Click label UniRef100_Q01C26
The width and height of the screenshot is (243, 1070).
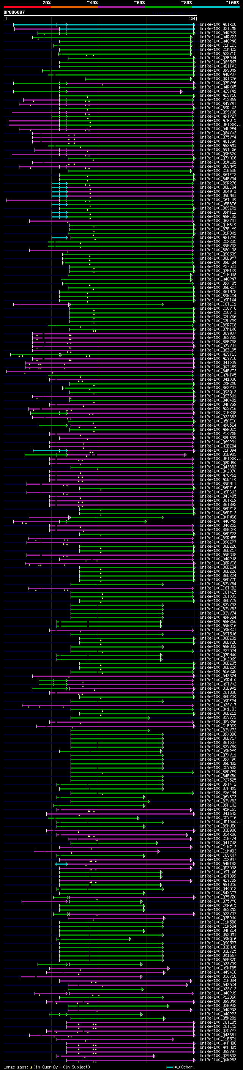click(218, 79)
